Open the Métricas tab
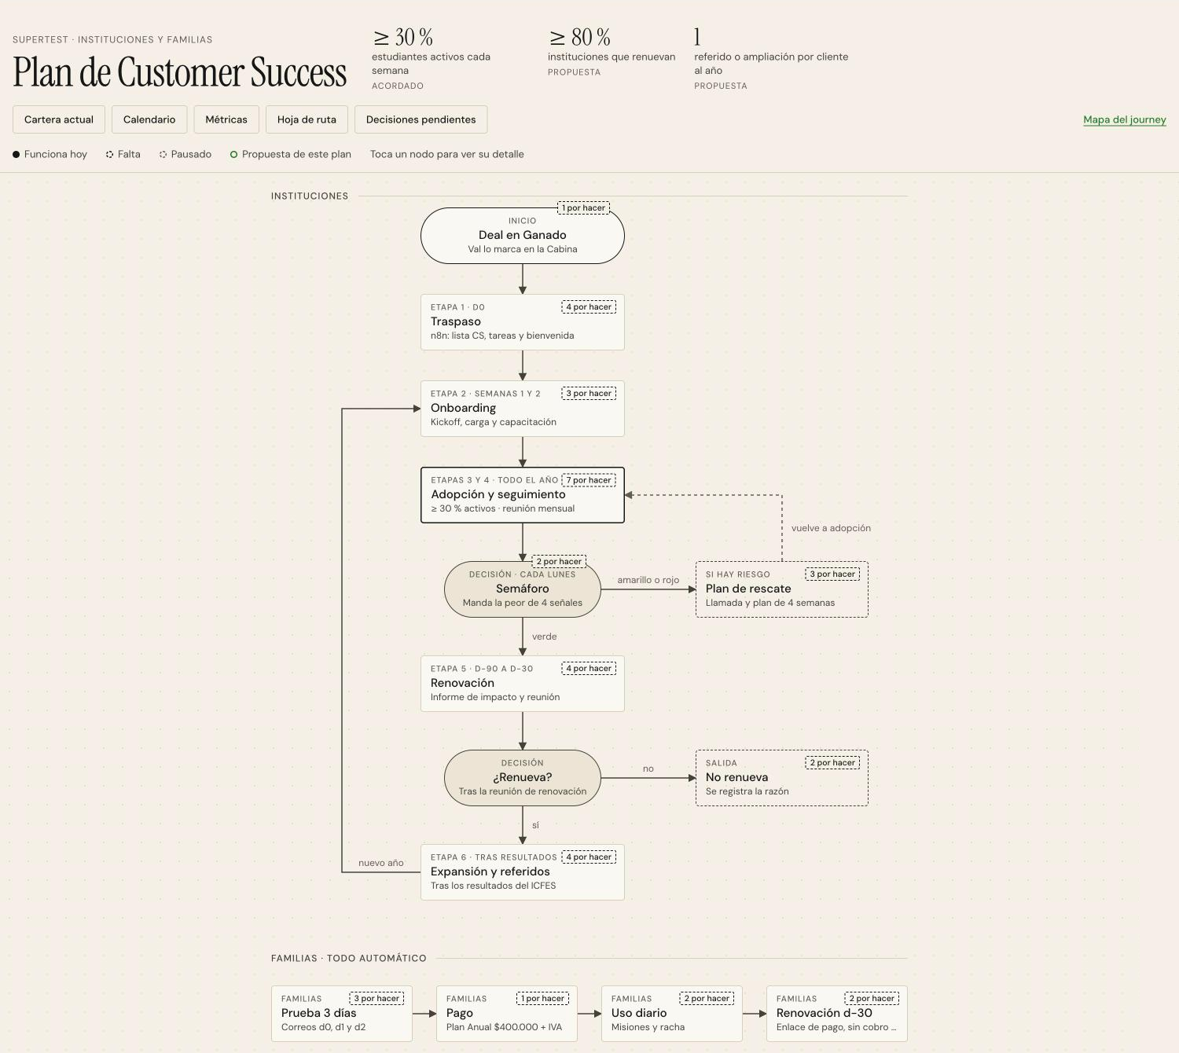 tap(226, 119)
